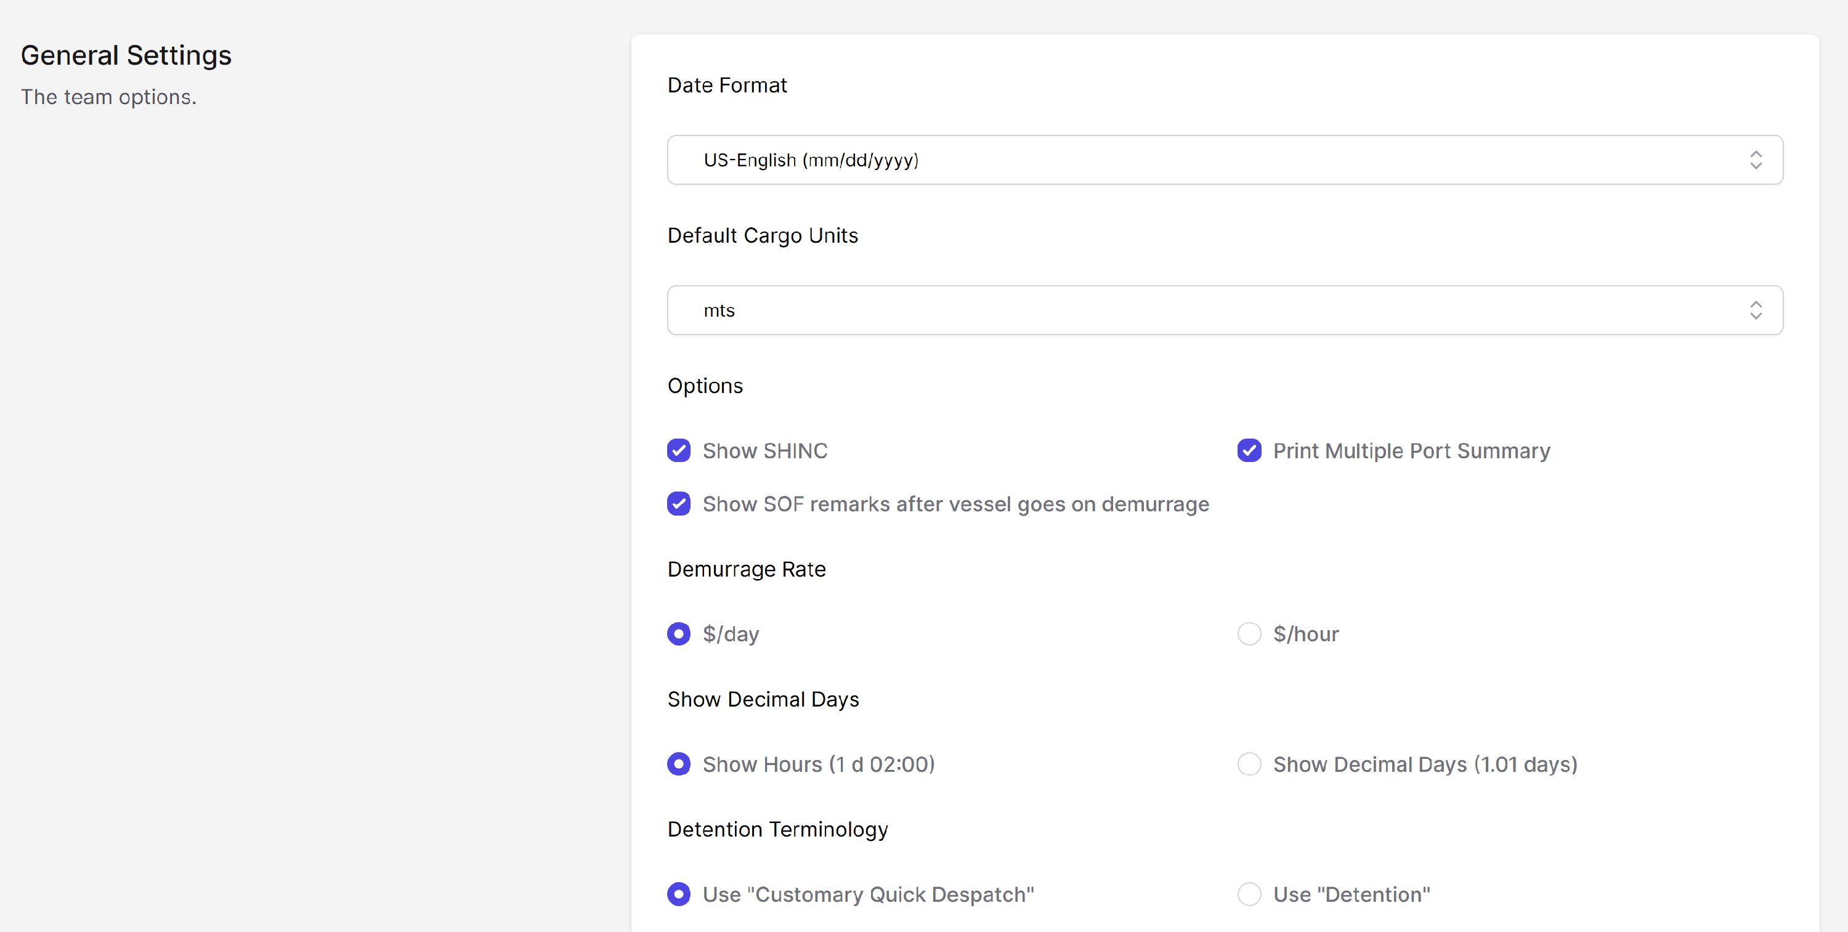
Task: Choose Show Hours (1 d 02:00) option
Action: [x=678, y=764]
